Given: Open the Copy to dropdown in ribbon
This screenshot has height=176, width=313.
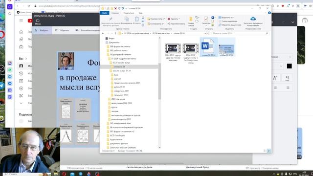Looking at the screenshot, I should coord(156,24).
